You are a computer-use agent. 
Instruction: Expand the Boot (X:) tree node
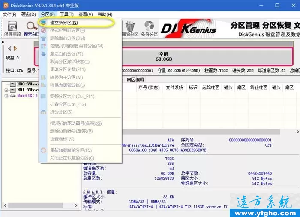point(6,96)
